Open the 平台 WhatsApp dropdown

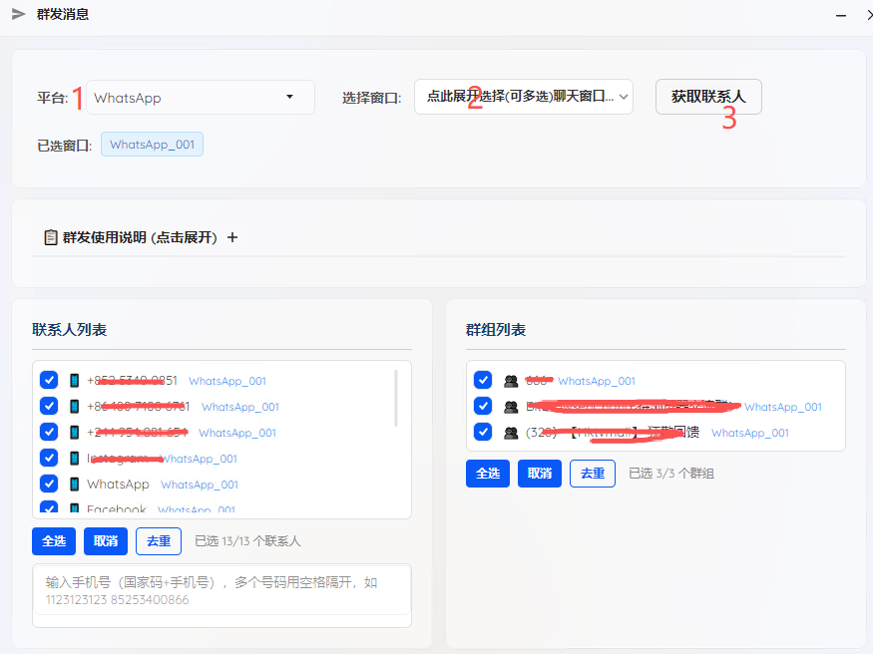point(200,98)
